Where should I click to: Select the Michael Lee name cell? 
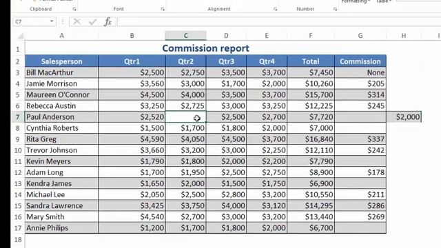click(x=61, y=194)
